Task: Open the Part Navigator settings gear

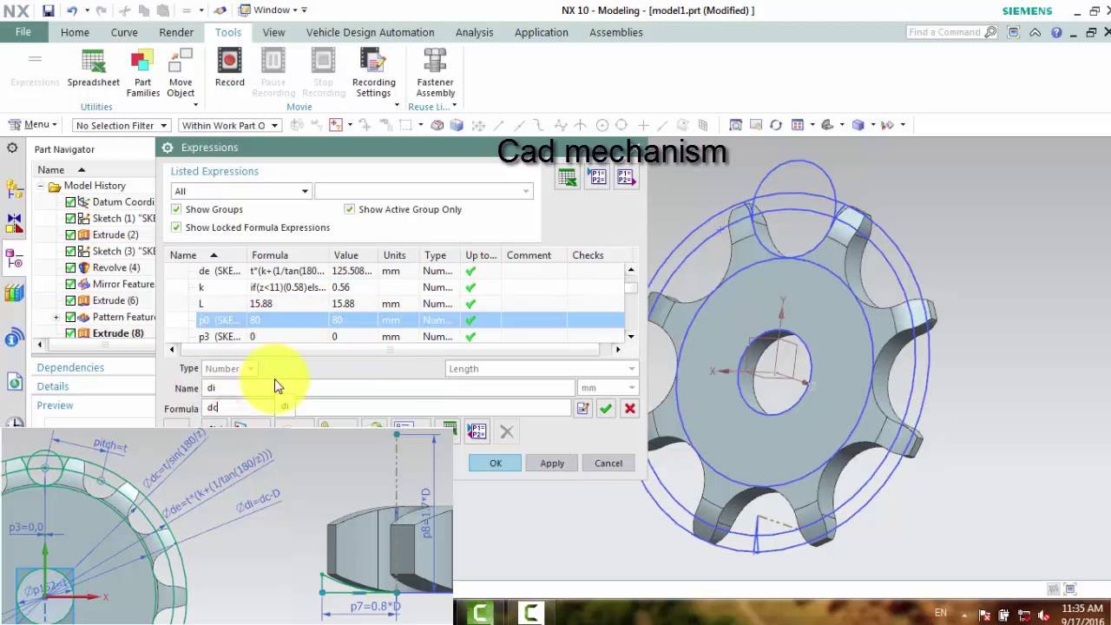Action: [x=13, y=148]
